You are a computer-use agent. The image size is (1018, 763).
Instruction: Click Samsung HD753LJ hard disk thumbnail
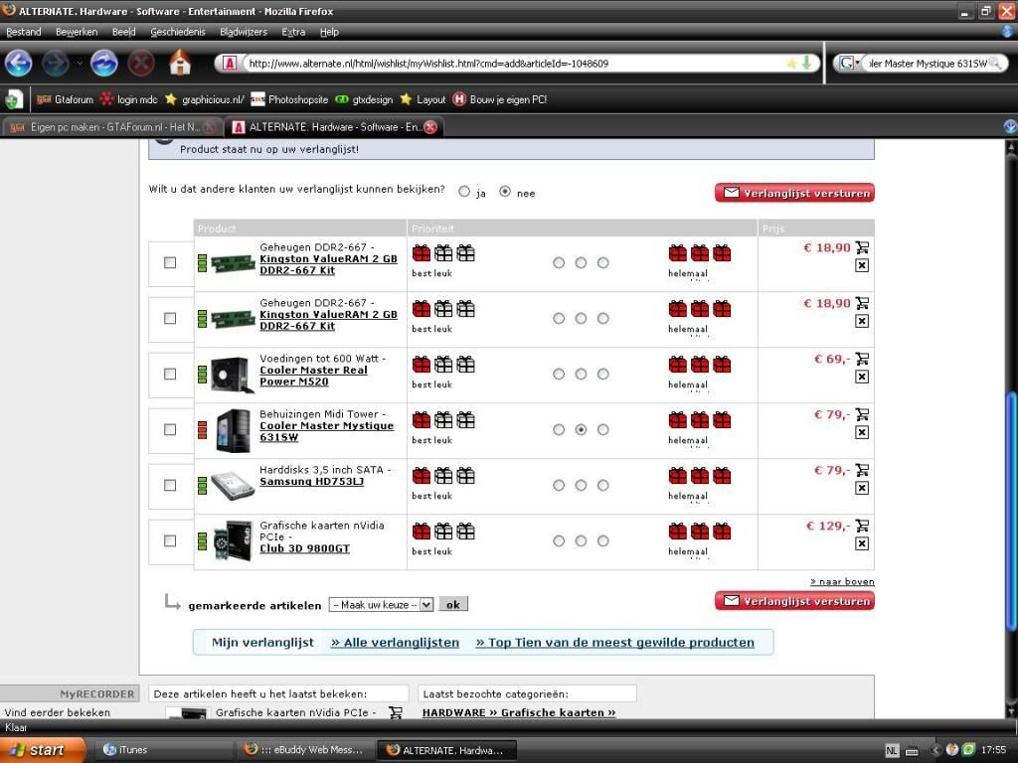pyautogui.click(x=233, y=485)
